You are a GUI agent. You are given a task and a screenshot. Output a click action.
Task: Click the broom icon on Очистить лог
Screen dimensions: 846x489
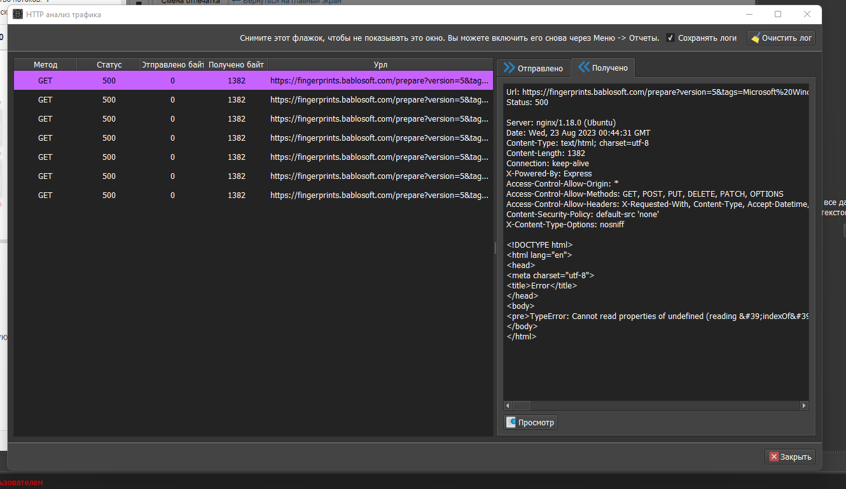tap(755, 38)
